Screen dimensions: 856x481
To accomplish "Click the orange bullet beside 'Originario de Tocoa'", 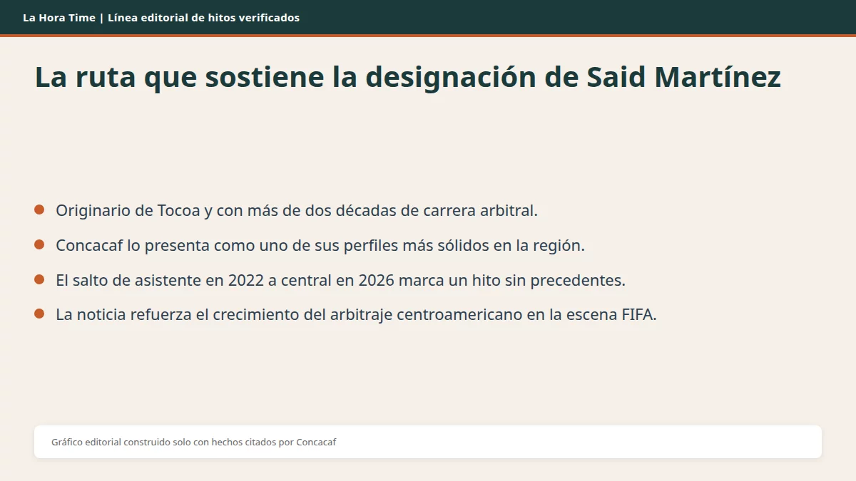I will (x=39, y=210).
